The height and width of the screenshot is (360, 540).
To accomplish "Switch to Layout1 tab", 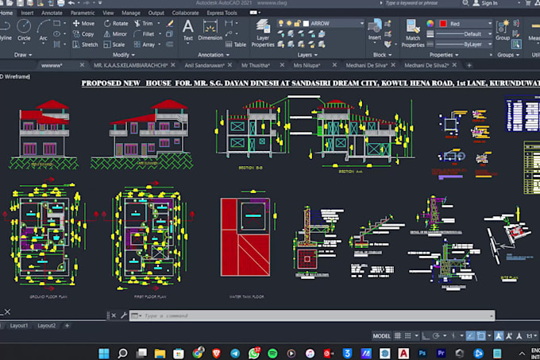I will [19, 326].
